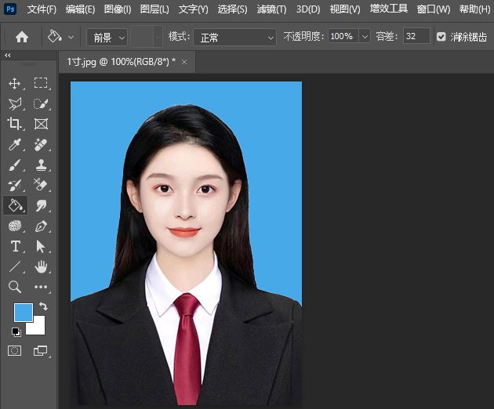
Task: Select the Eyedropper tool
Action: [15, 144]
